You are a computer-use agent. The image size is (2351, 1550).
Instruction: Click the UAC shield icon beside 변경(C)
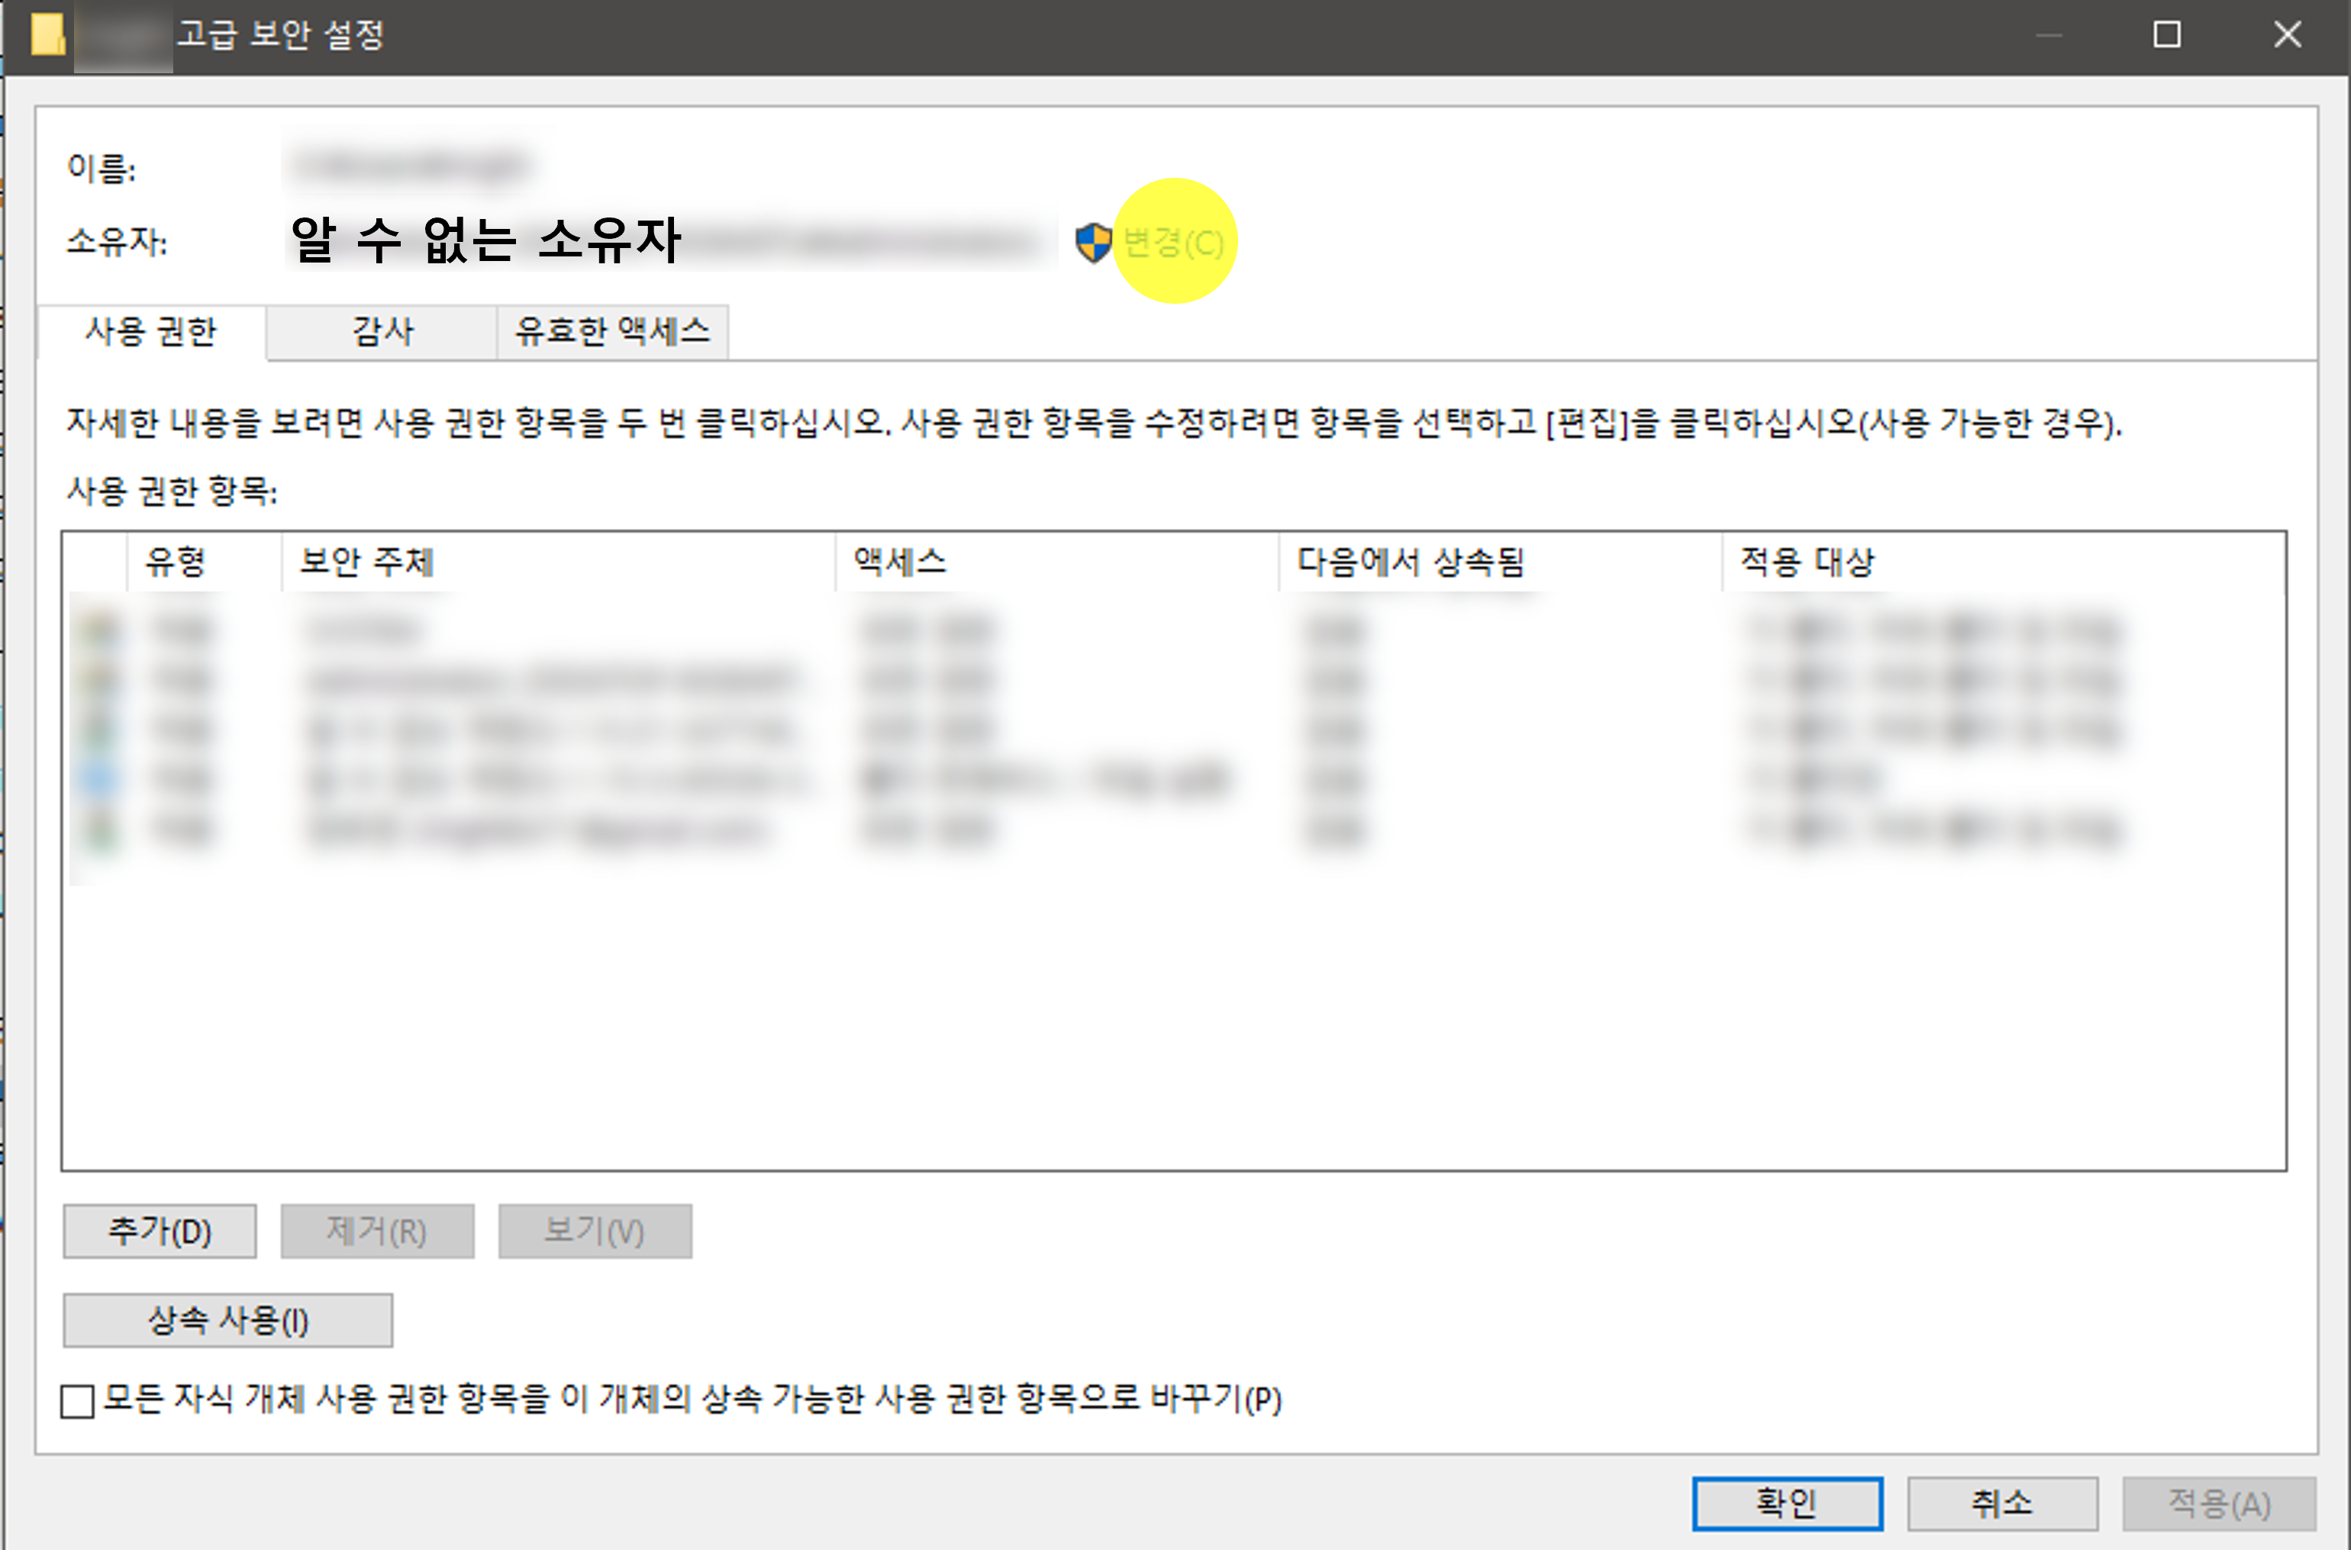pyautogui.click(x=1093, y=242)
